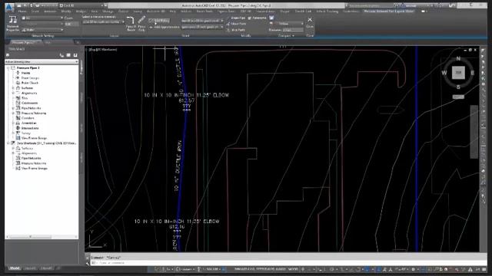Open the Modify ribbon tab
The height and width of the screenshot is (276, 492).
66,11
